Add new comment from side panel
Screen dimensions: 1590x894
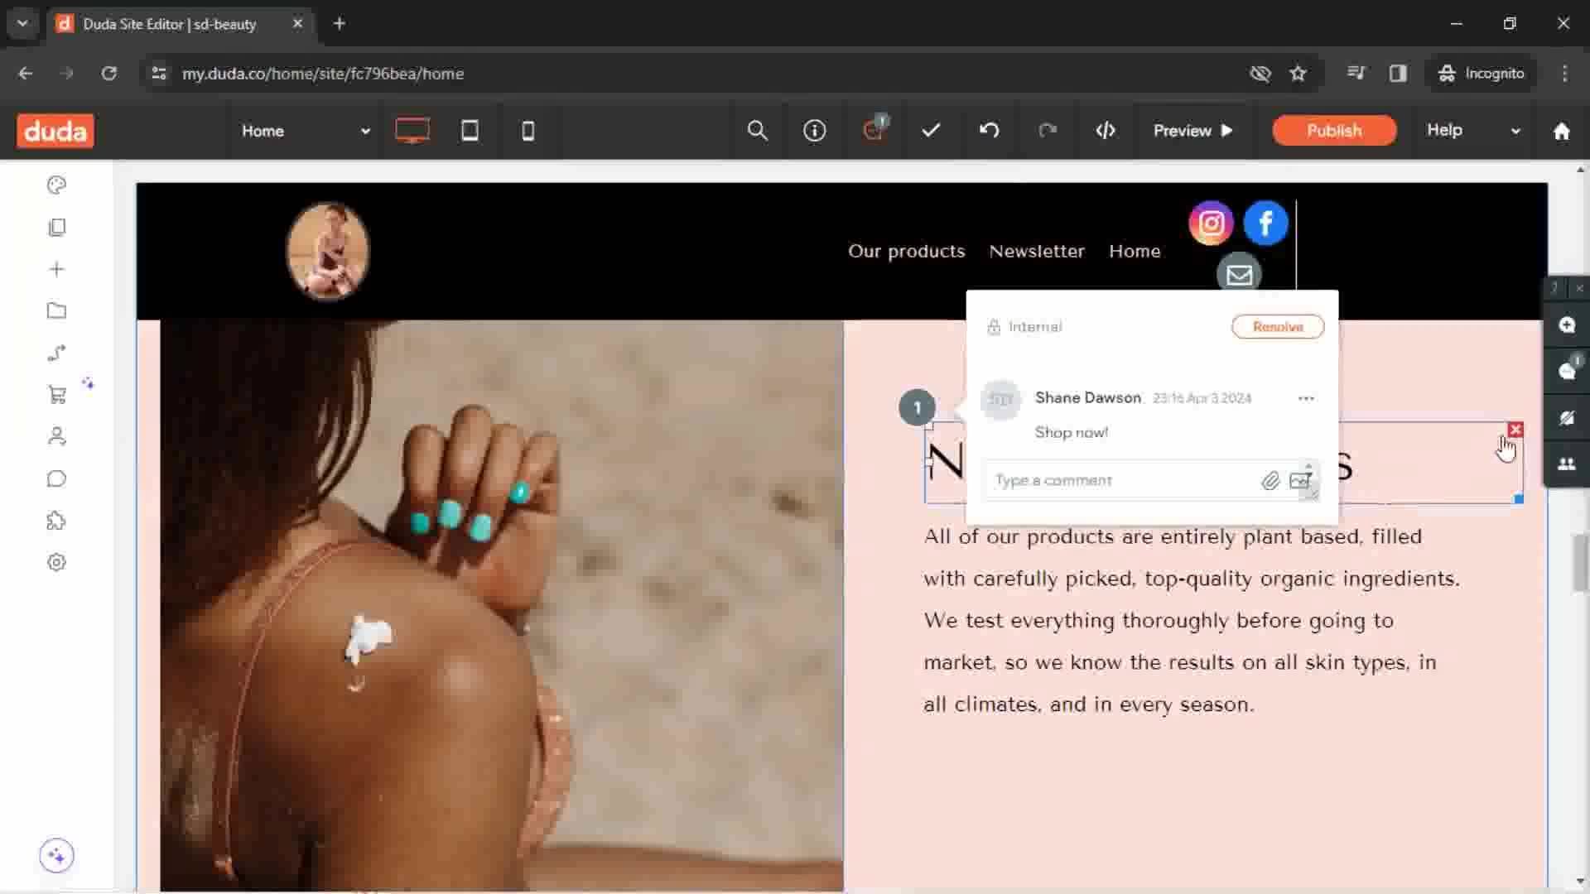coord(1566,325)
